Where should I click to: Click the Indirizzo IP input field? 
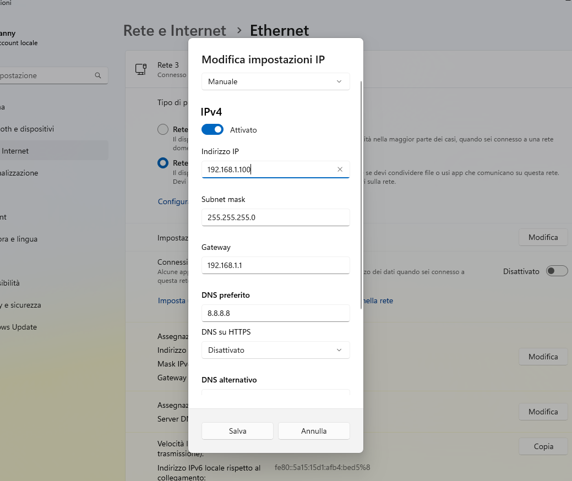pyautogui.click(x=275, y=170)
